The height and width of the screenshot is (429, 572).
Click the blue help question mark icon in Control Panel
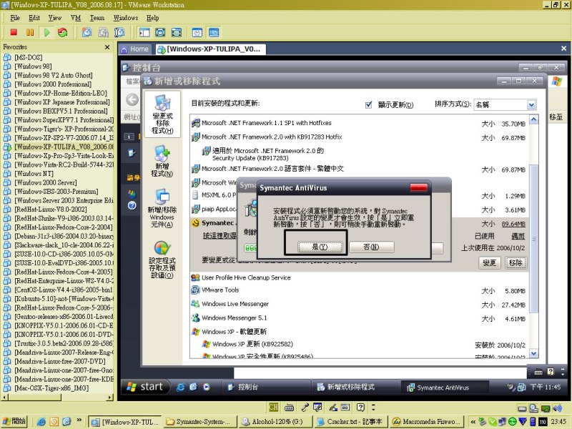tap(132, 205)
